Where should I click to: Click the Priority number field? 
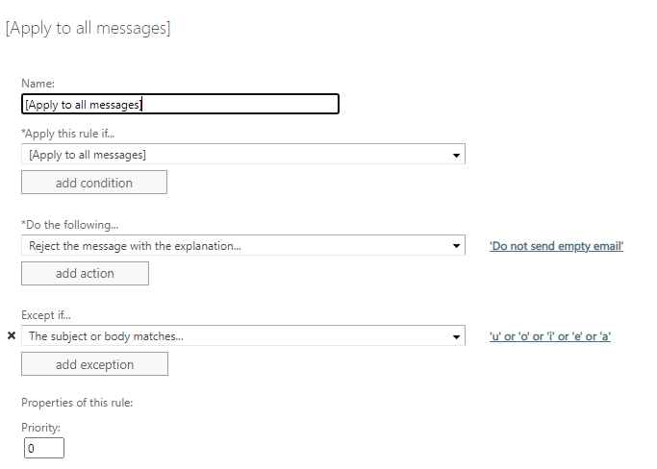[x=44, y=448]
